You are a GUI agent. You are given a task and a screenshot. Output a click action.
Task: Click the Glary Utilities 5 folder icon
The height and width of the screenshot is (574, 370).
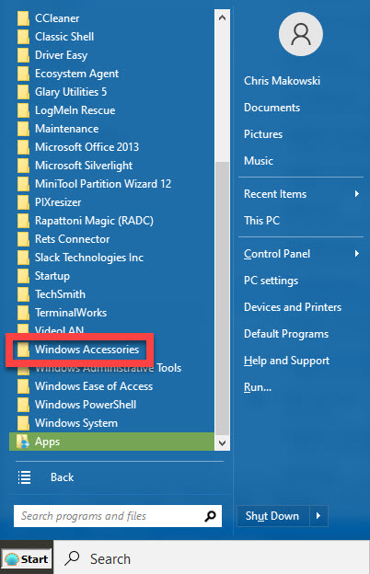point(23,92)
